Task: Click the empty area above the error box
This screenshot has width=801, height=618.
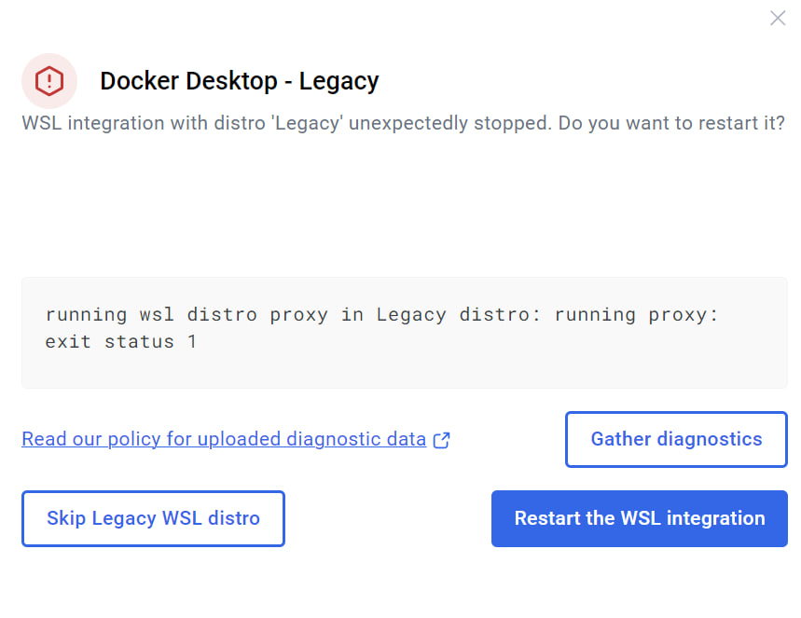Action: [404, 204]
